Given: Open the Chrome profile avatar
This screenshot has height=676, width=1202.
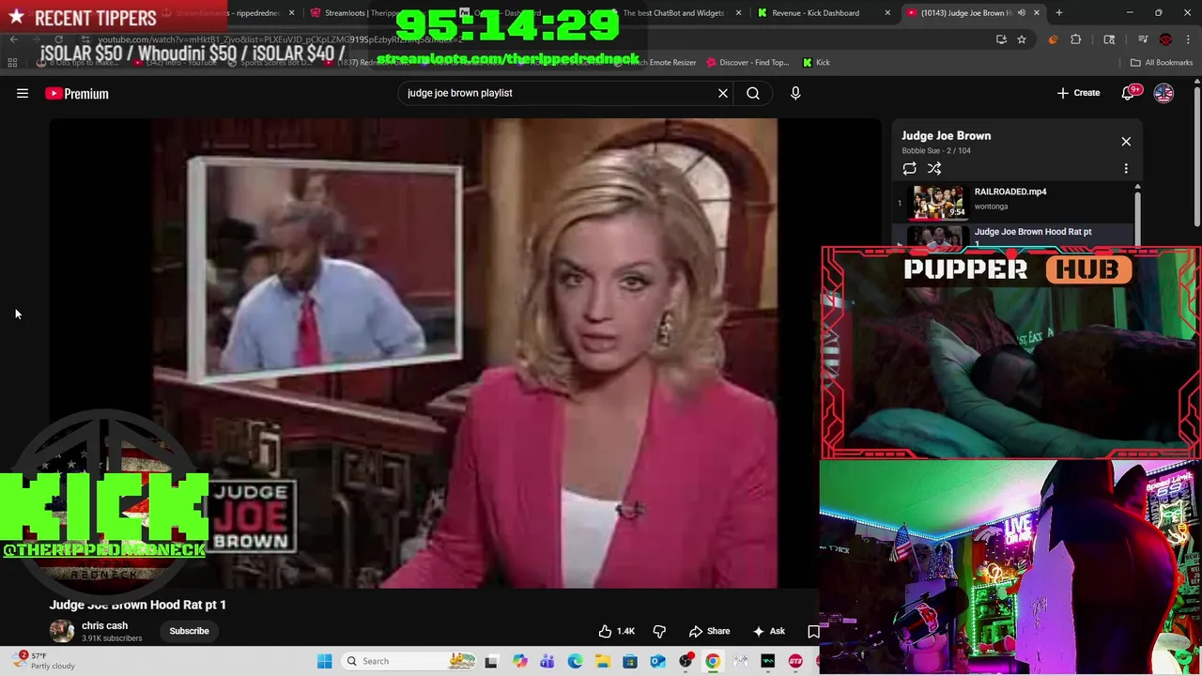Looking at the screenshot, I should point(1165,39).
